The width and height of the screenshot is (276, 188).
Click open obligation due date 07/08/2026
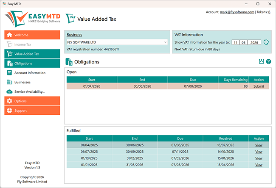click(193, 86)
